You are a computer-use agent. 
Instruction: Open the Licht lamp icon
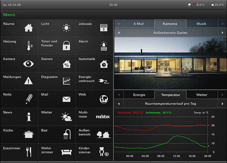(x=66, y=28)
